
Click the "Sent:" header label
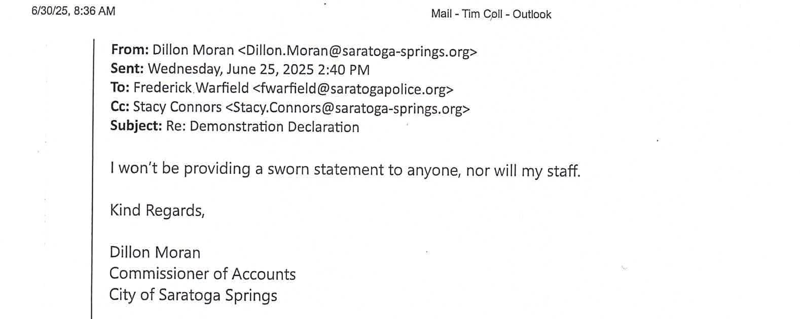[127, 69]
